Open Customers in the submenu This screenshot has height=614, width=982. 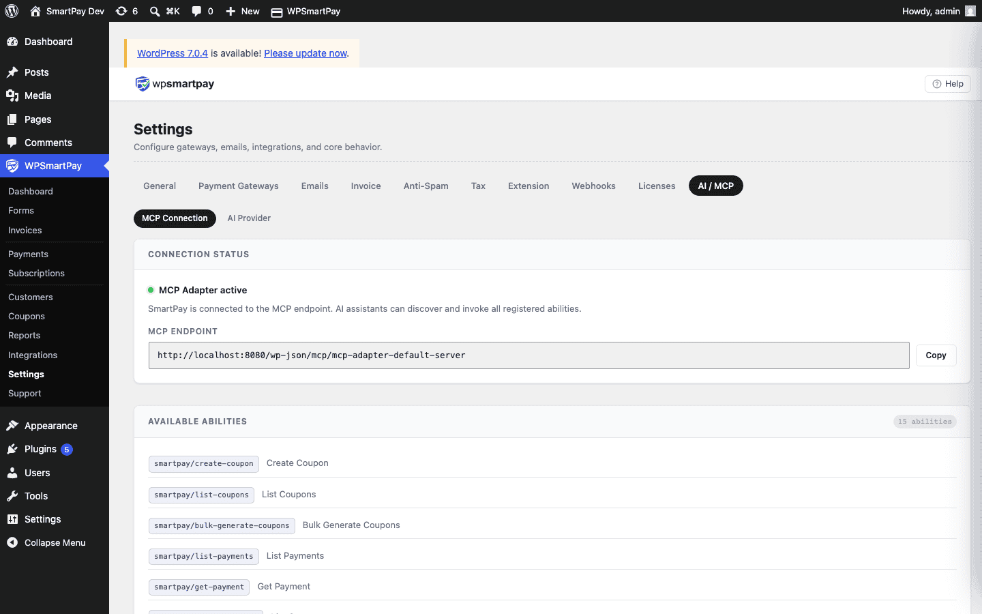click(55, 297)
